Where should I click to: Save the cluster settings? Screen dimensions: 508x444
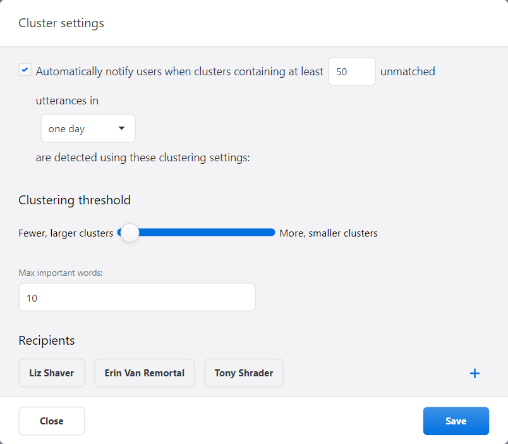pos(456,421)
